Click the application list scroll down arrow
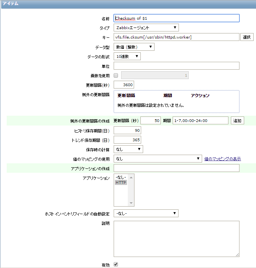 click(131, 203)
